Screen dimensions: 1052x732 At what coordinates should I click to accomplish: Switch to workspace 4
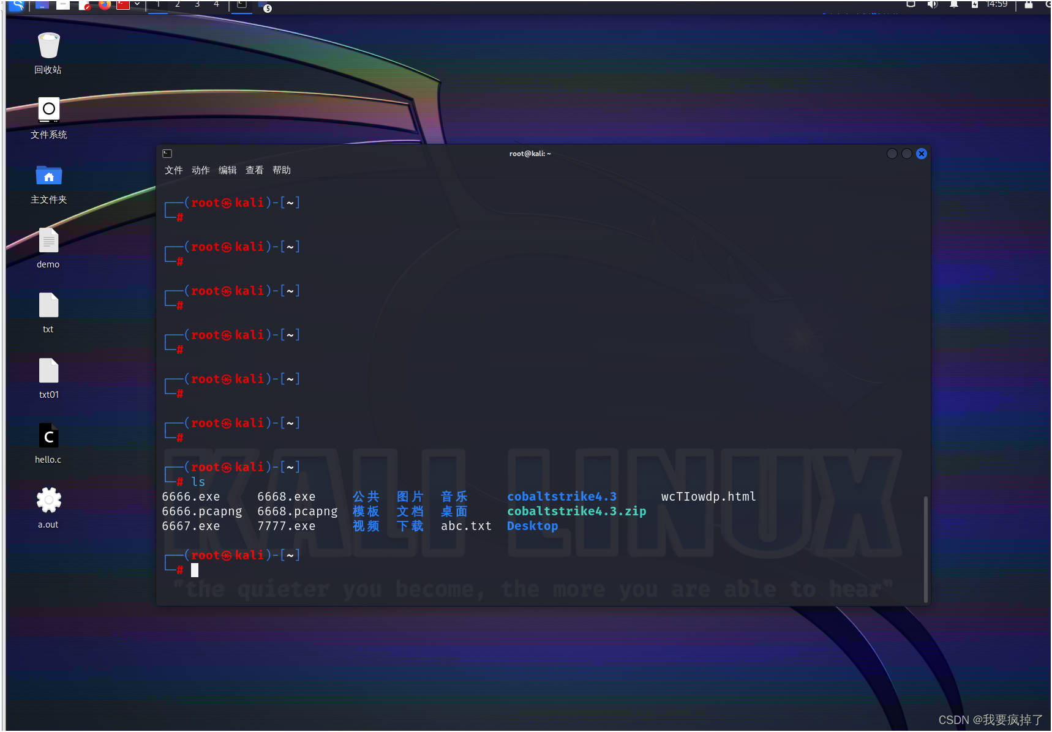[x=216, y=4]
